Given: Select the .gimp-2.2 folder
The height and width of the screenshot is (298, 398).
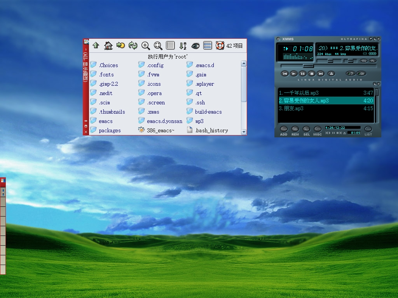Looking at the screenshot, I should click(104, 84).
